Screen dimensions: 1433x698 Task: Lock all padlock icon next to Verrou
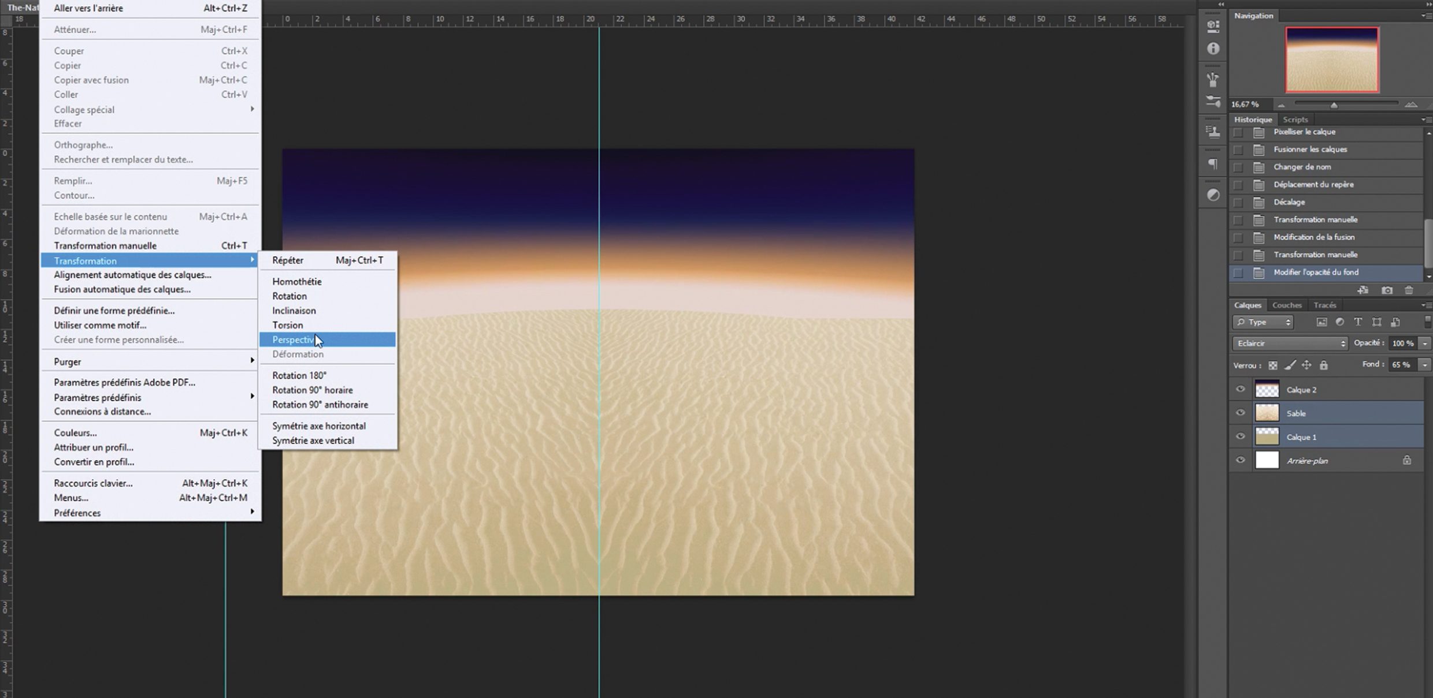1324,365
